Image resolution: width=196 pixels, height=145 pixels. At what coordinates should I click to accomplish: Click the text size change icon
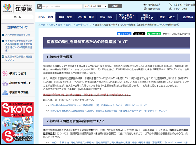[x=171, y=5]
